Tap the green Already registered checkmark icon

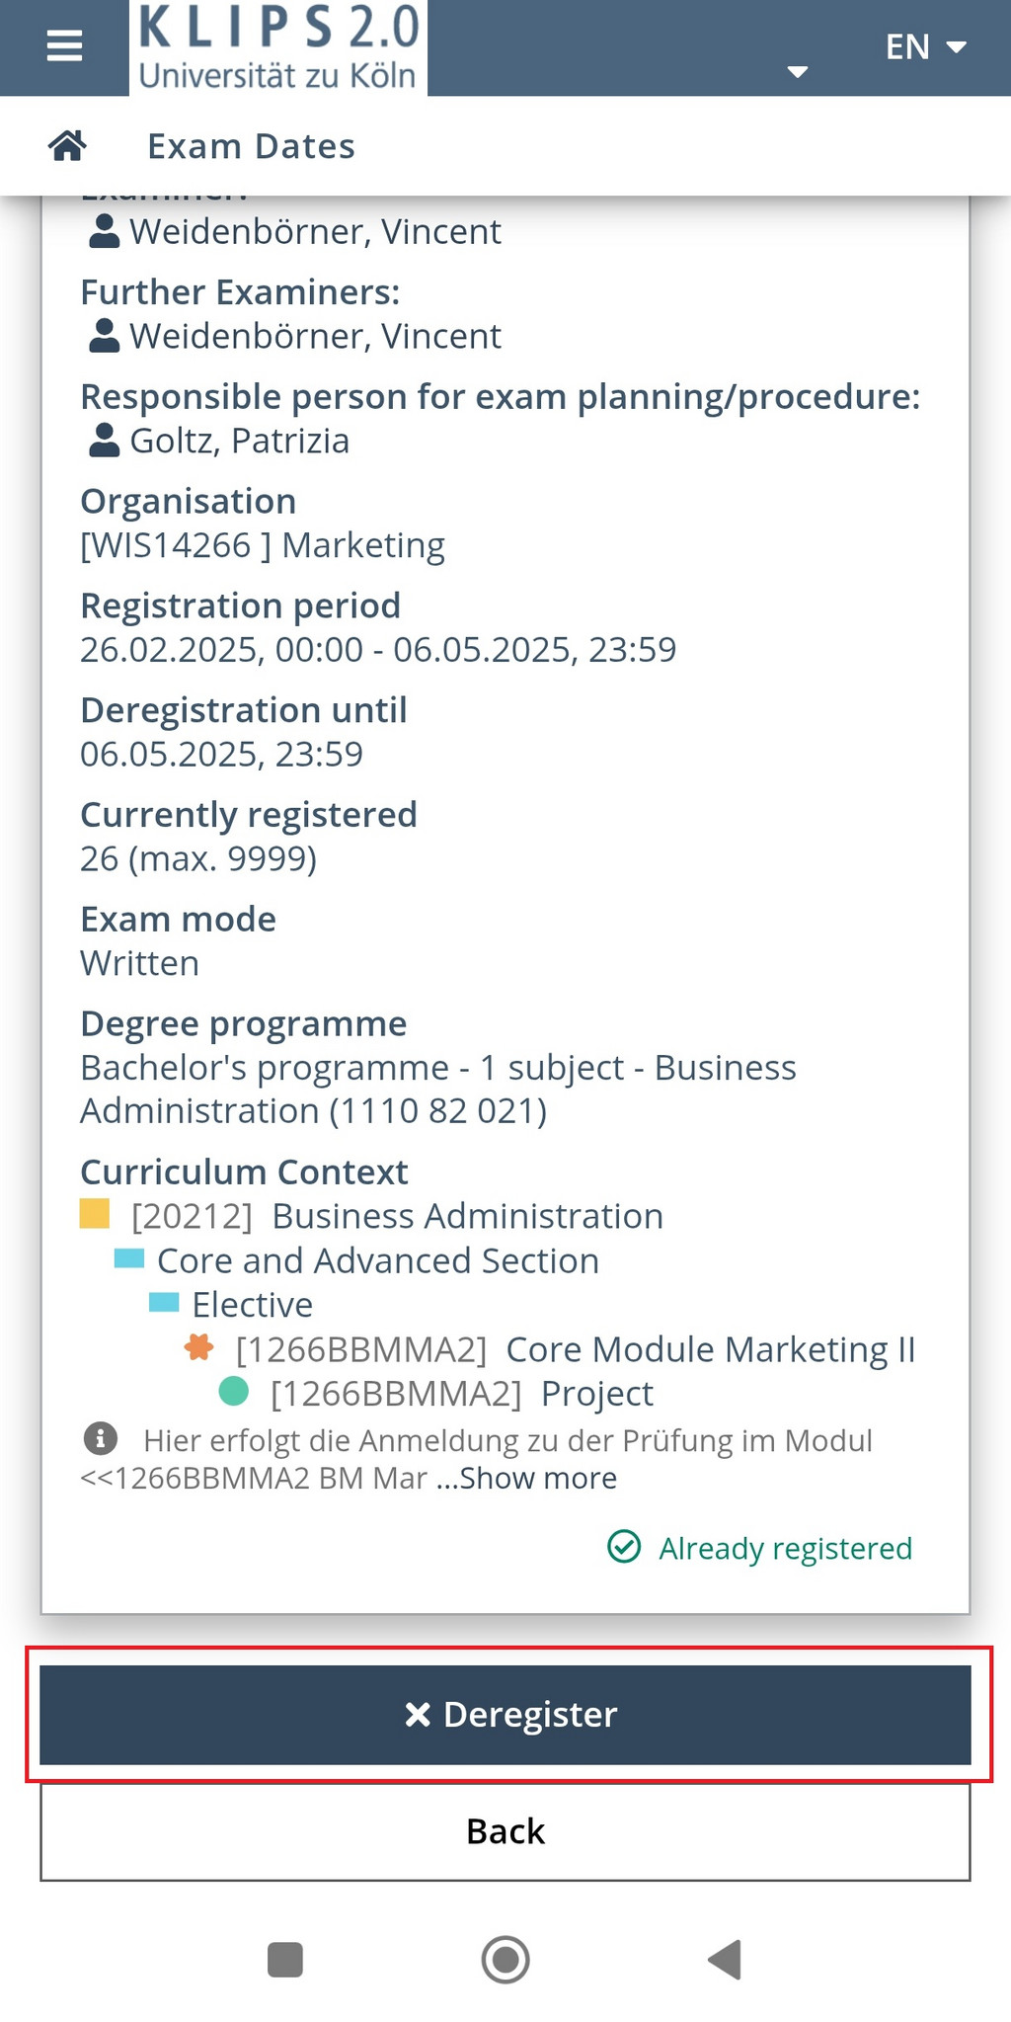point(624,1547)
